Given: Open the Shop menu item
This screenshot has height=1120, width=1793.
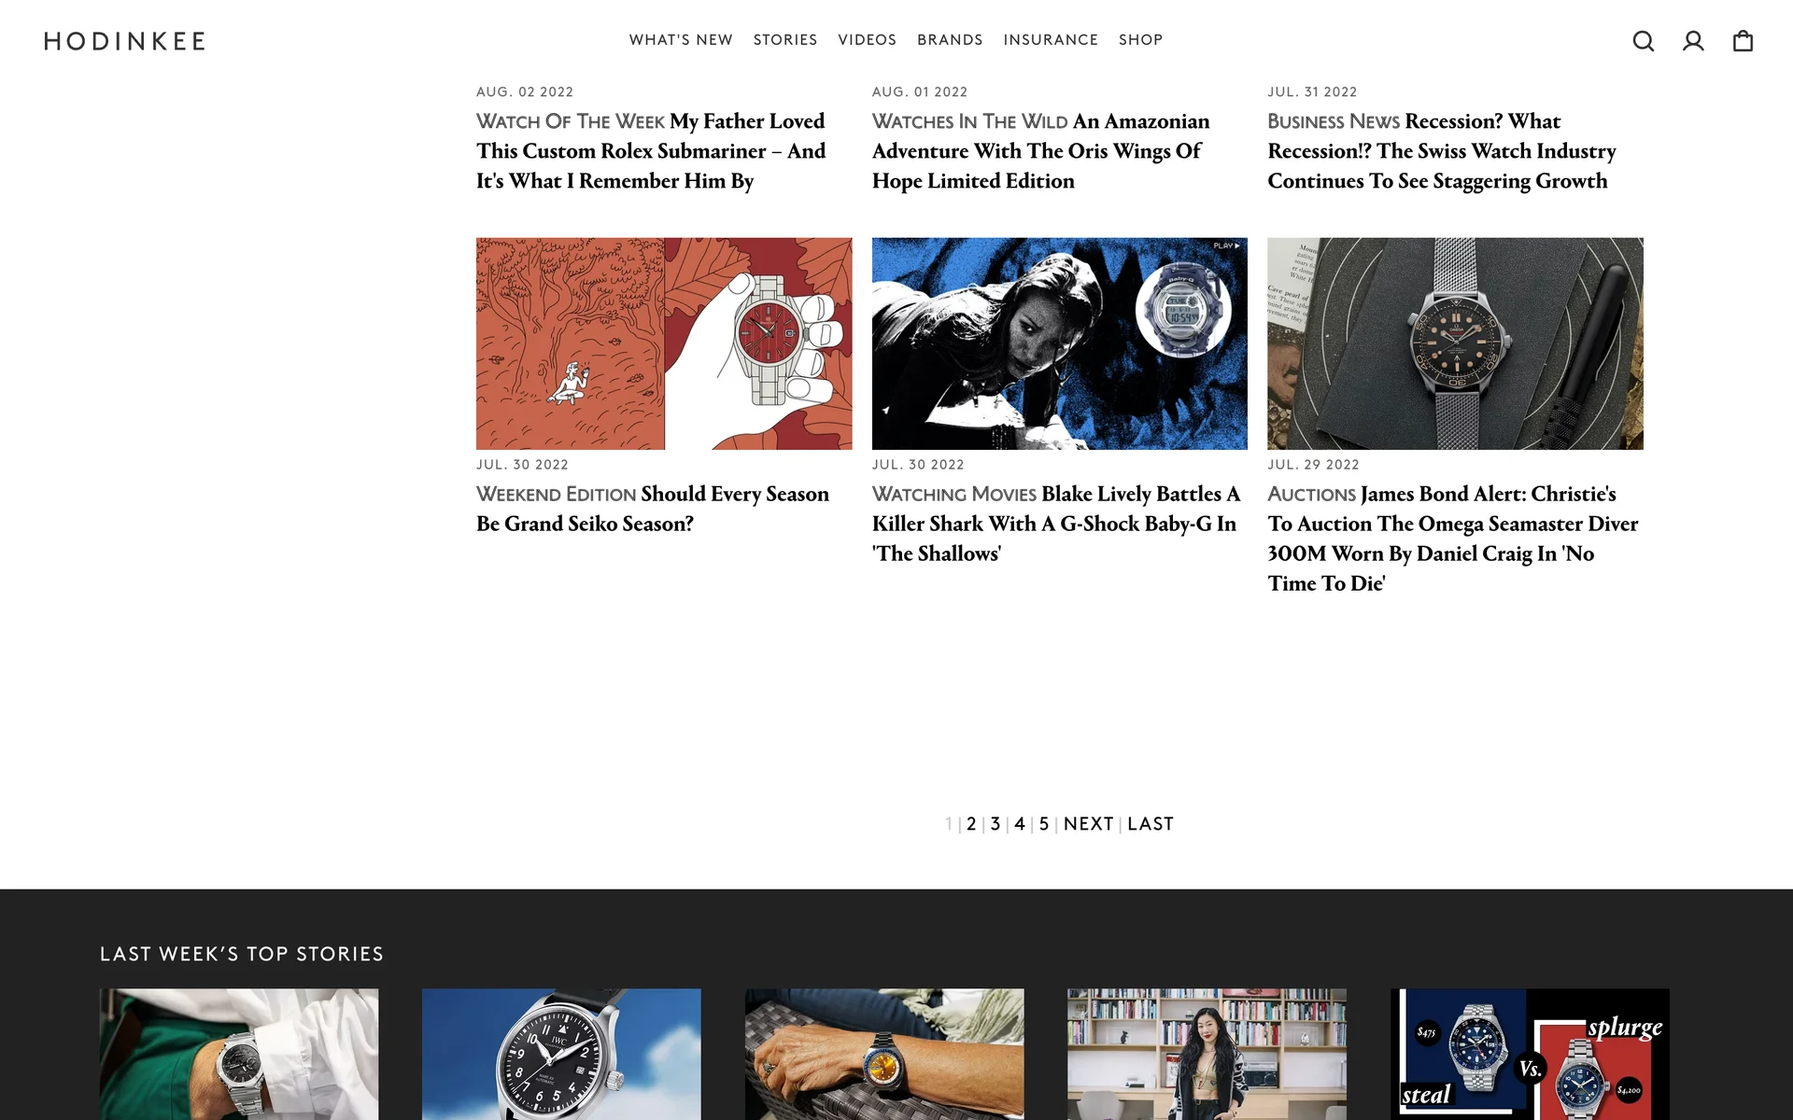Looking at the screenshot, I should point(1140,40).
